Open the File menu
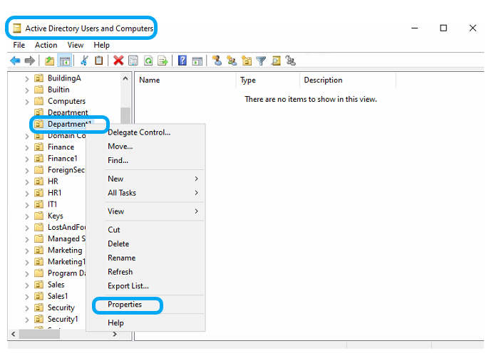This screenshot has height=353, width=489. click(x=19, y=45)
